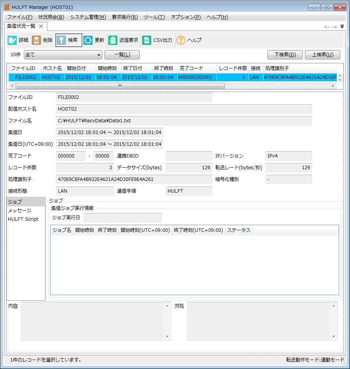Navigate tabs with the <- -> control
Viewport: 350px width, 369px height.
(330, 27)
